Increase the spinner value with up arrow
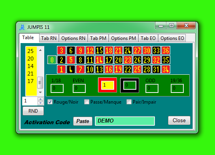 (40, 99)
